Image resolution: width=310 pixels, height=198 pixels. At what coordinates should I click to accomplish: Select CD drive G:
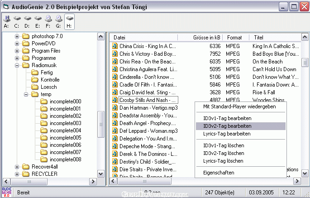(58, 22)
